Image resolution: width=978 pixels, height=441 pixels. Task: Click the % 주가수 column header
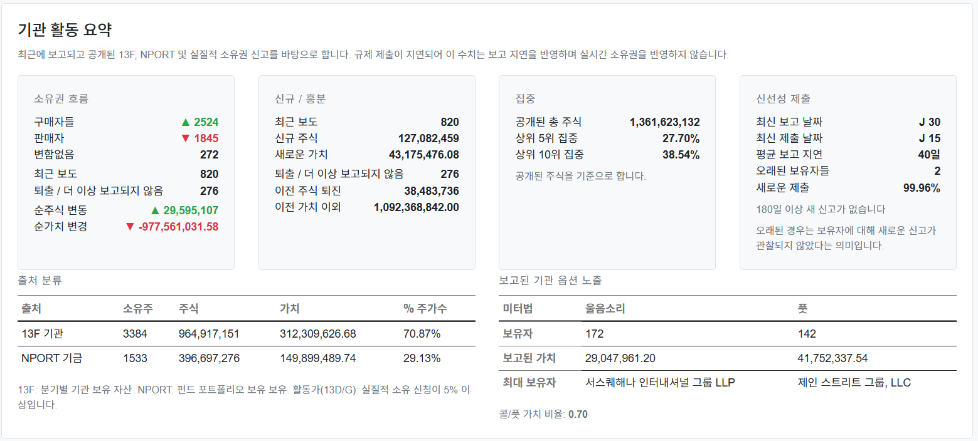pyautogui.click(x=425, y=308)
